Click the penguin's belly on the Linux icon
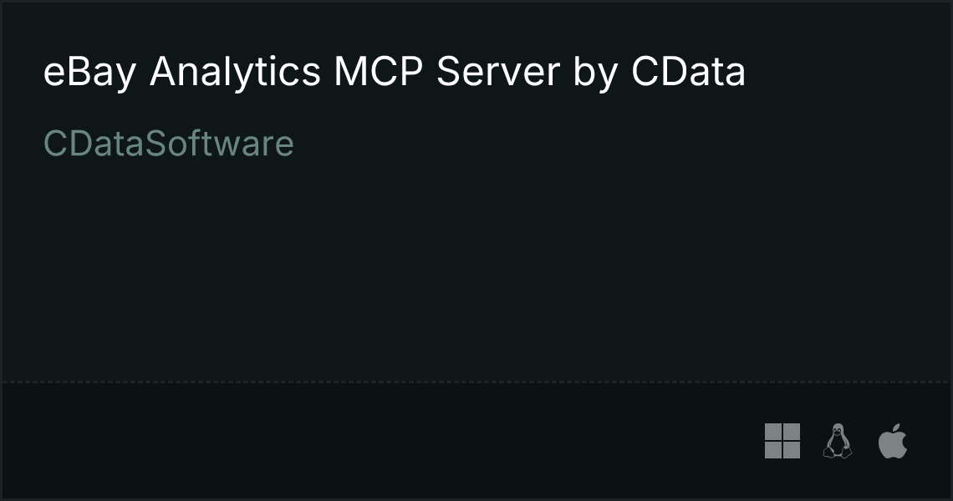Image resolution: width=953 pixels, height=501 pixels. click(x=838, y=446)
